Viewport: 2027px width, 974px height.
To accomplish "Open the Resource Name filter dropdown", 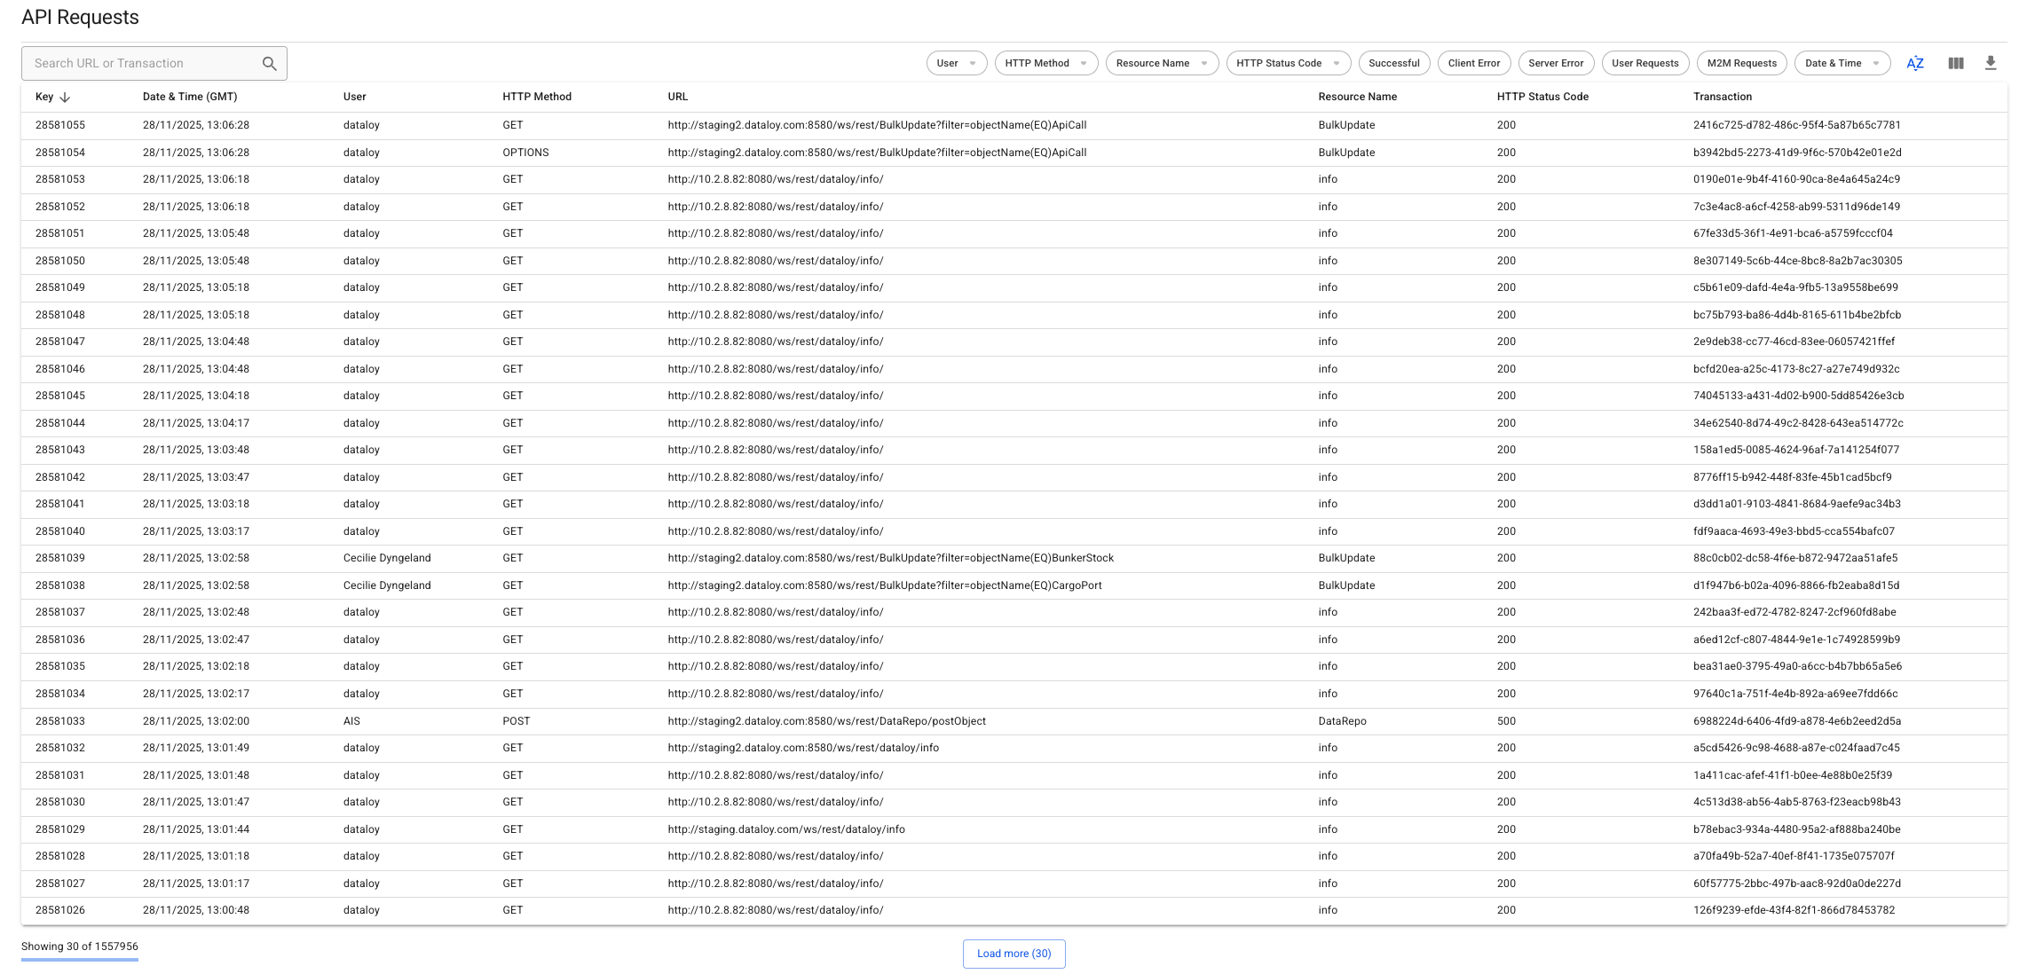I will (x=1161, y=64).
